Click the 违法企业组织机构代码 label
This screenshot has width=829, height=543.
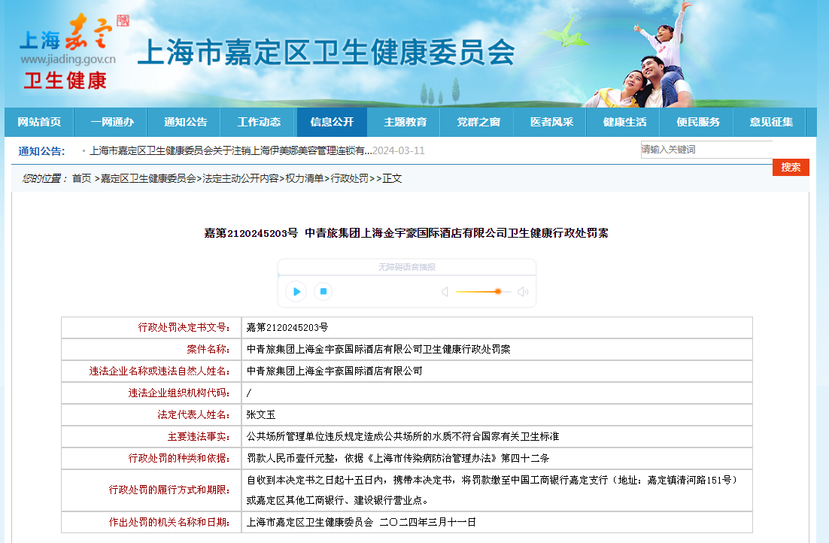179,393
